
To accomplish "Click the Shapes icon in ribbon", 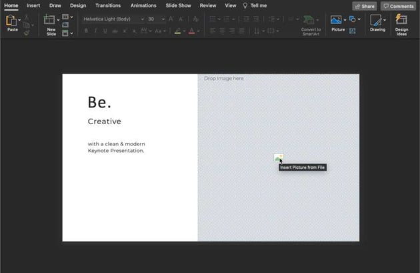I will [353, 19].
